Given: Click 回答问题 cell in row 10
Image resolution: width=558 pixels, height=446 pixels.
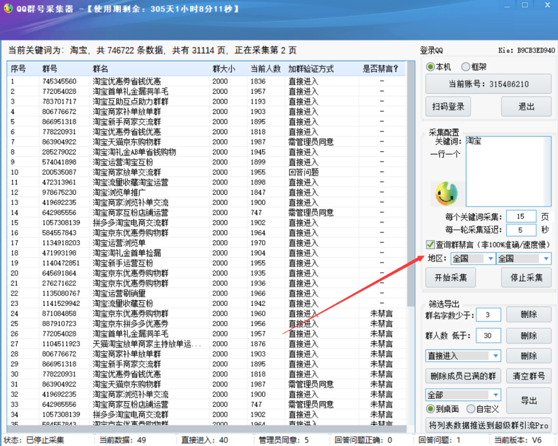Looking at the screenshot, I should (x=304, y=172).
